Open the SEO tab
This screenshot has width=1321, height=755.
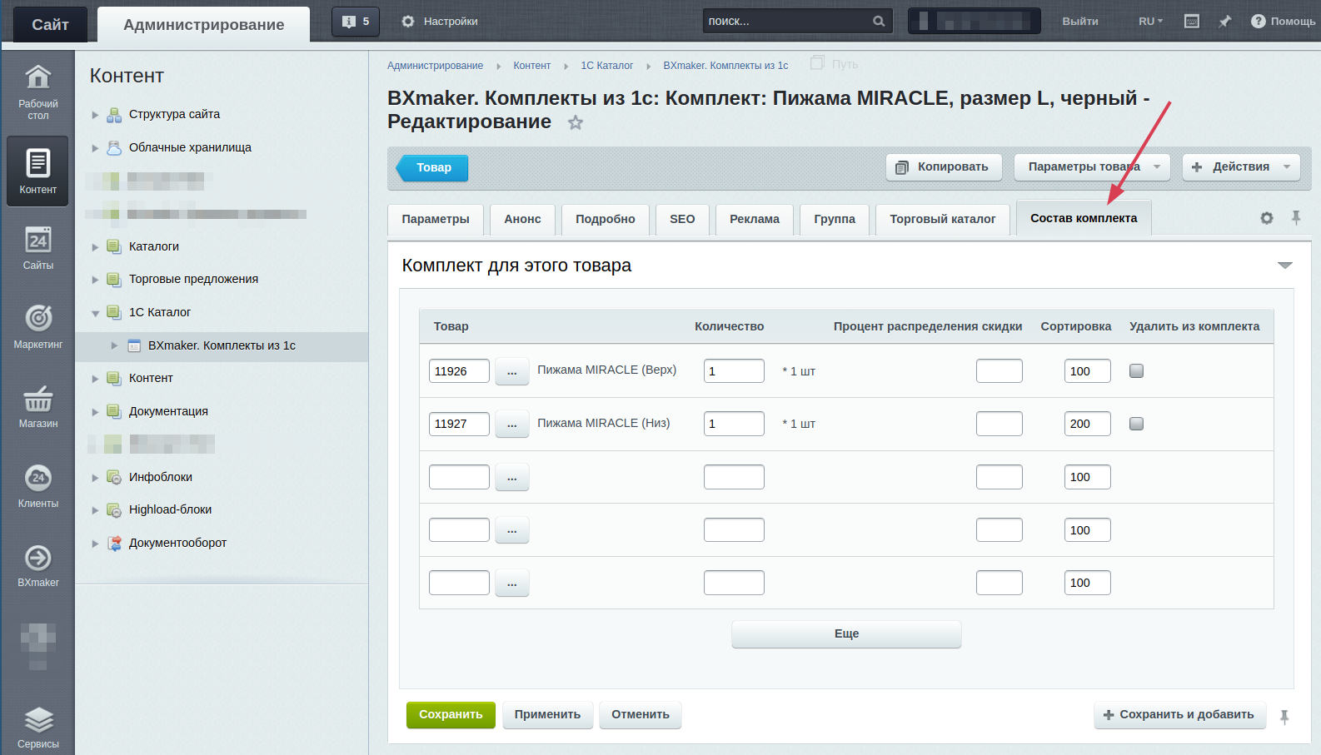click(682, 219)
